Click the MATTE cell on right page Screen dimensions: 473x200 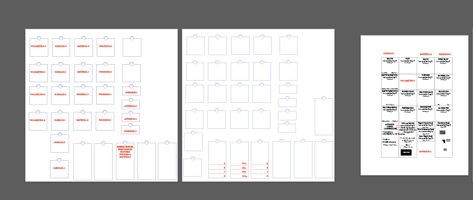[x=390, y=66]
